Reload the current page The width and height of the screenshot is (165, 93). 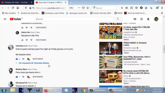coord(13,8)
